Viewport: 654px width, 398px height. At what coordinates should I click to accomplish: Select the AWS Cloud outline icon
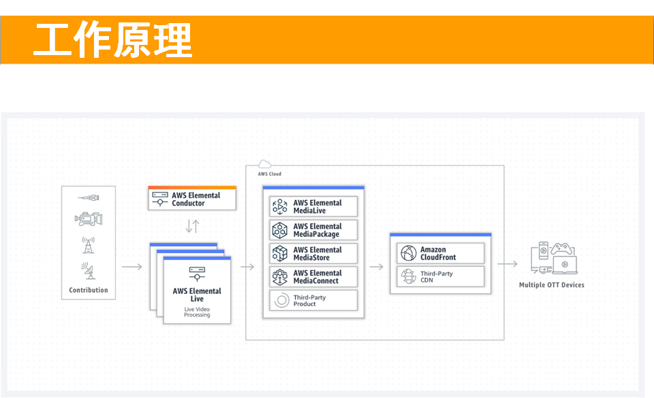pos(264,164)
